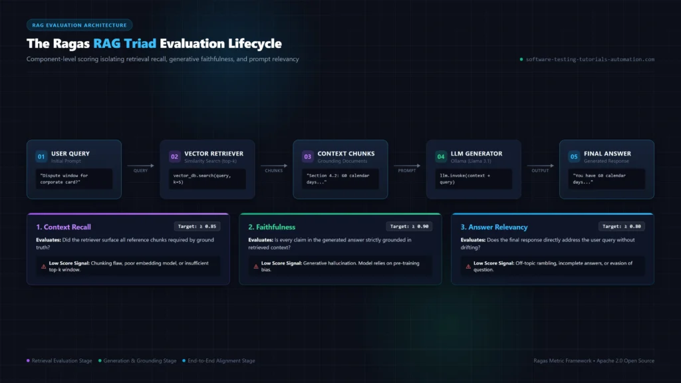Click the VECTOR RETRIEVER card title

214,154
